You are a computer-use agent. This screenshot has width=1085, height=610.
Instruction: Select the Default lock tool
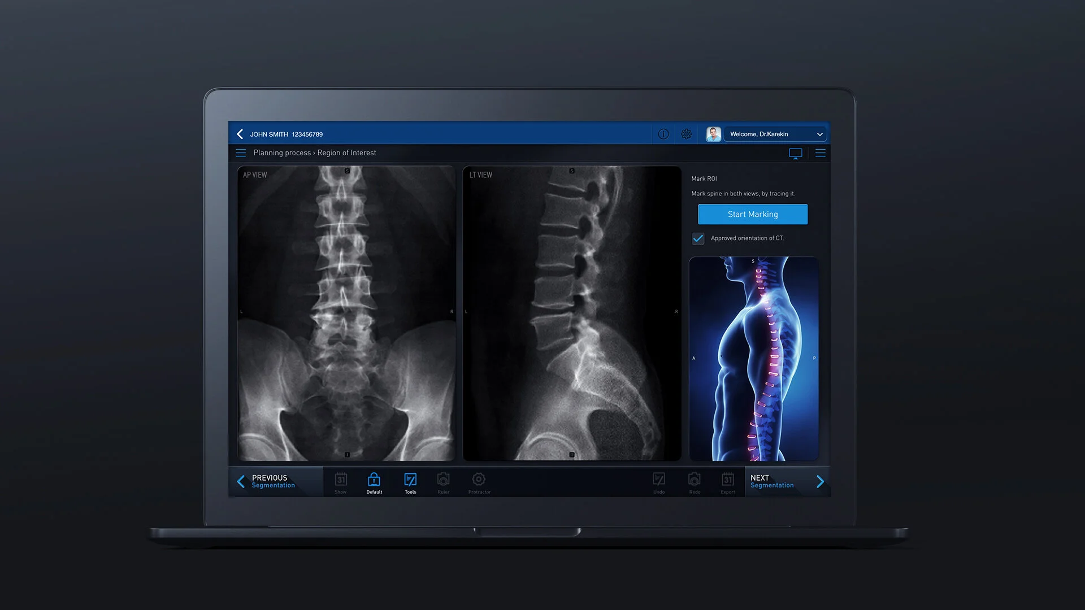pos(374,482)
